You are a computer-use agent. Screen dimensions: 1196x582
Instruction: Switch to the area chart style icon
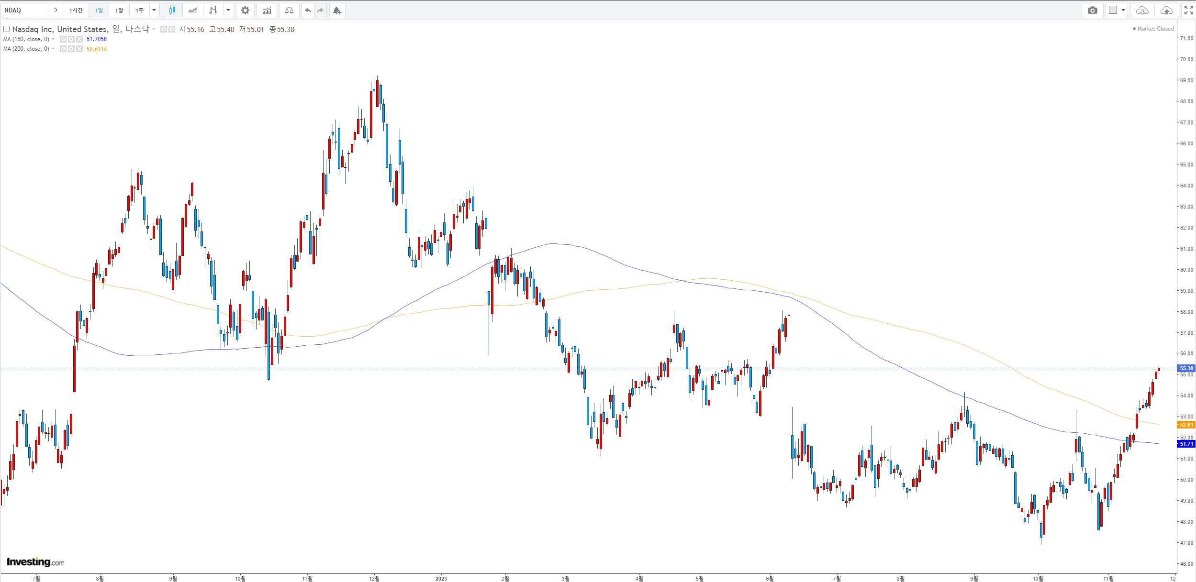193,10
